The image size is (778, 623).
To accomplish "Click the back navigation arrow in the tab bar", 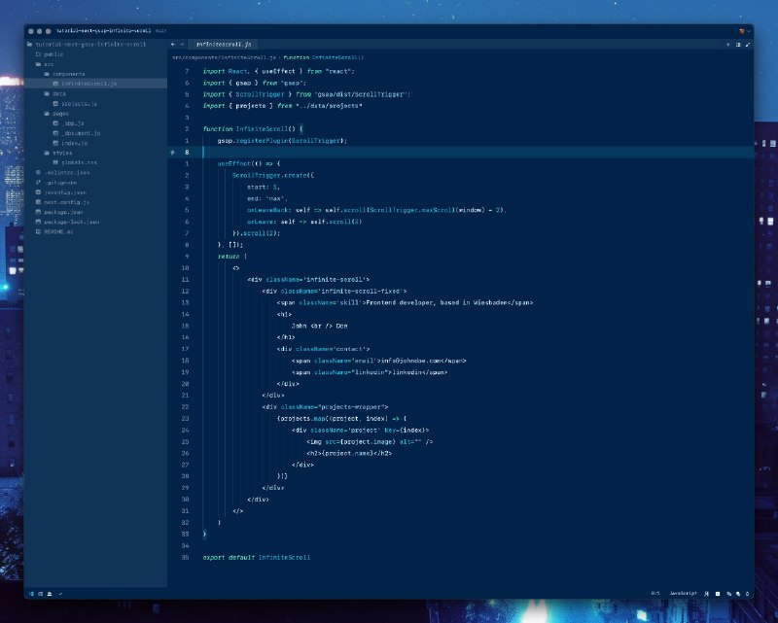I will (172, 45).
